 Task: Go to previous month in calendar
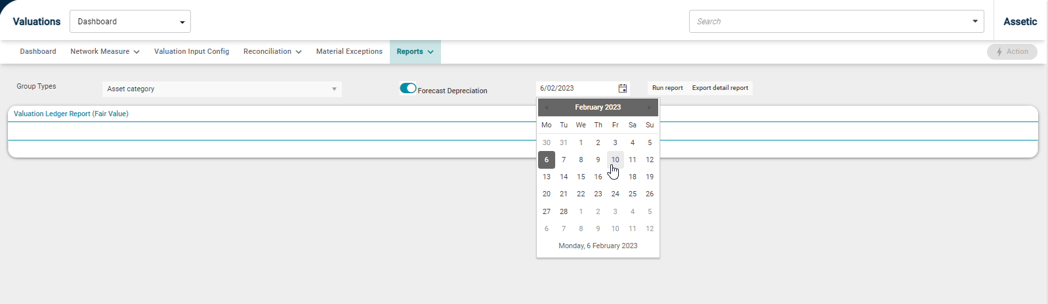[546, 107]
